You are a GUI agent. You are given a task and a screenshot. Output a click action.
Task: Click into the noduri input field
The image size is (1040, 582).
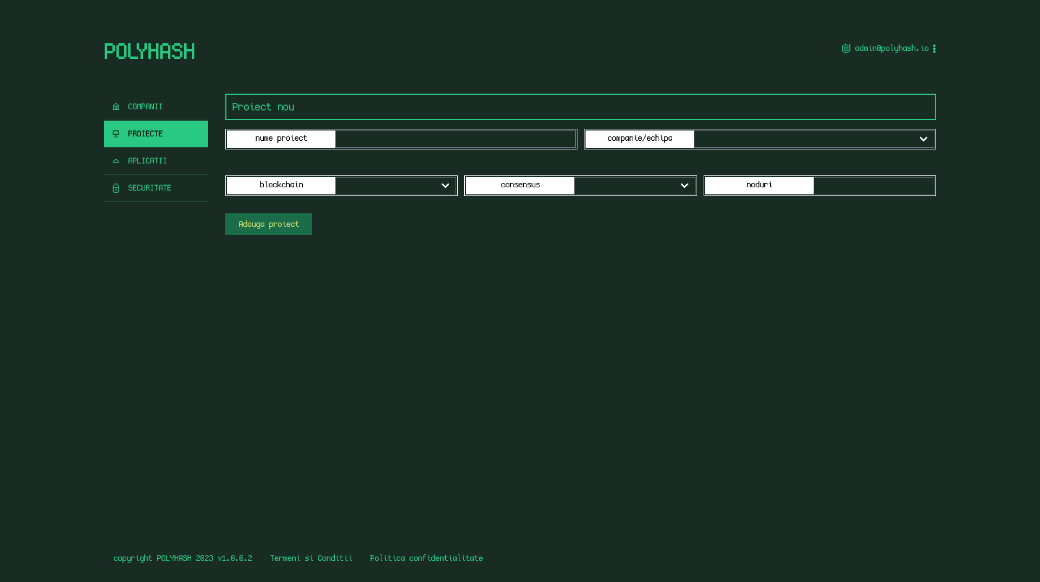point(873,186)
